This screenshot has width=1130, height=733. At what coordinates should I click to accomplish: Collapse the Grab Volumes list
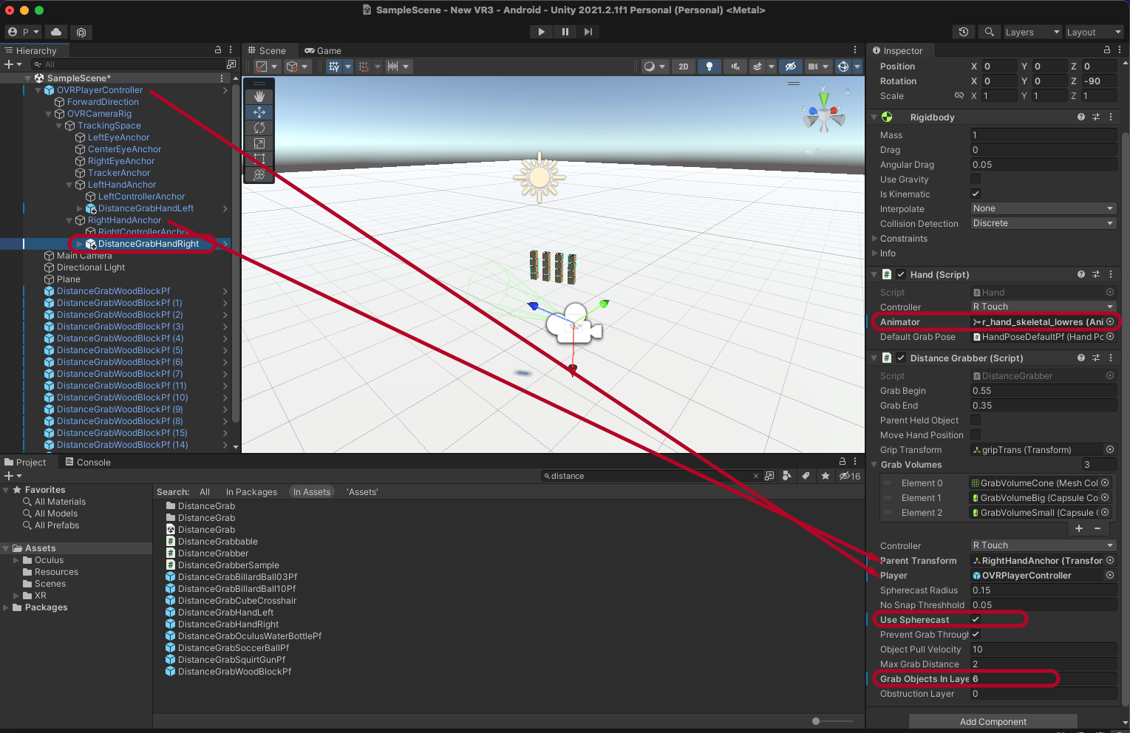(875, 465)
